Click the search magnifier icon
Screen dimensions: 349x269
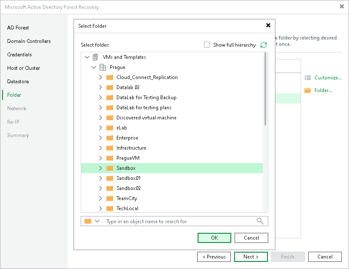click(260, 221)
